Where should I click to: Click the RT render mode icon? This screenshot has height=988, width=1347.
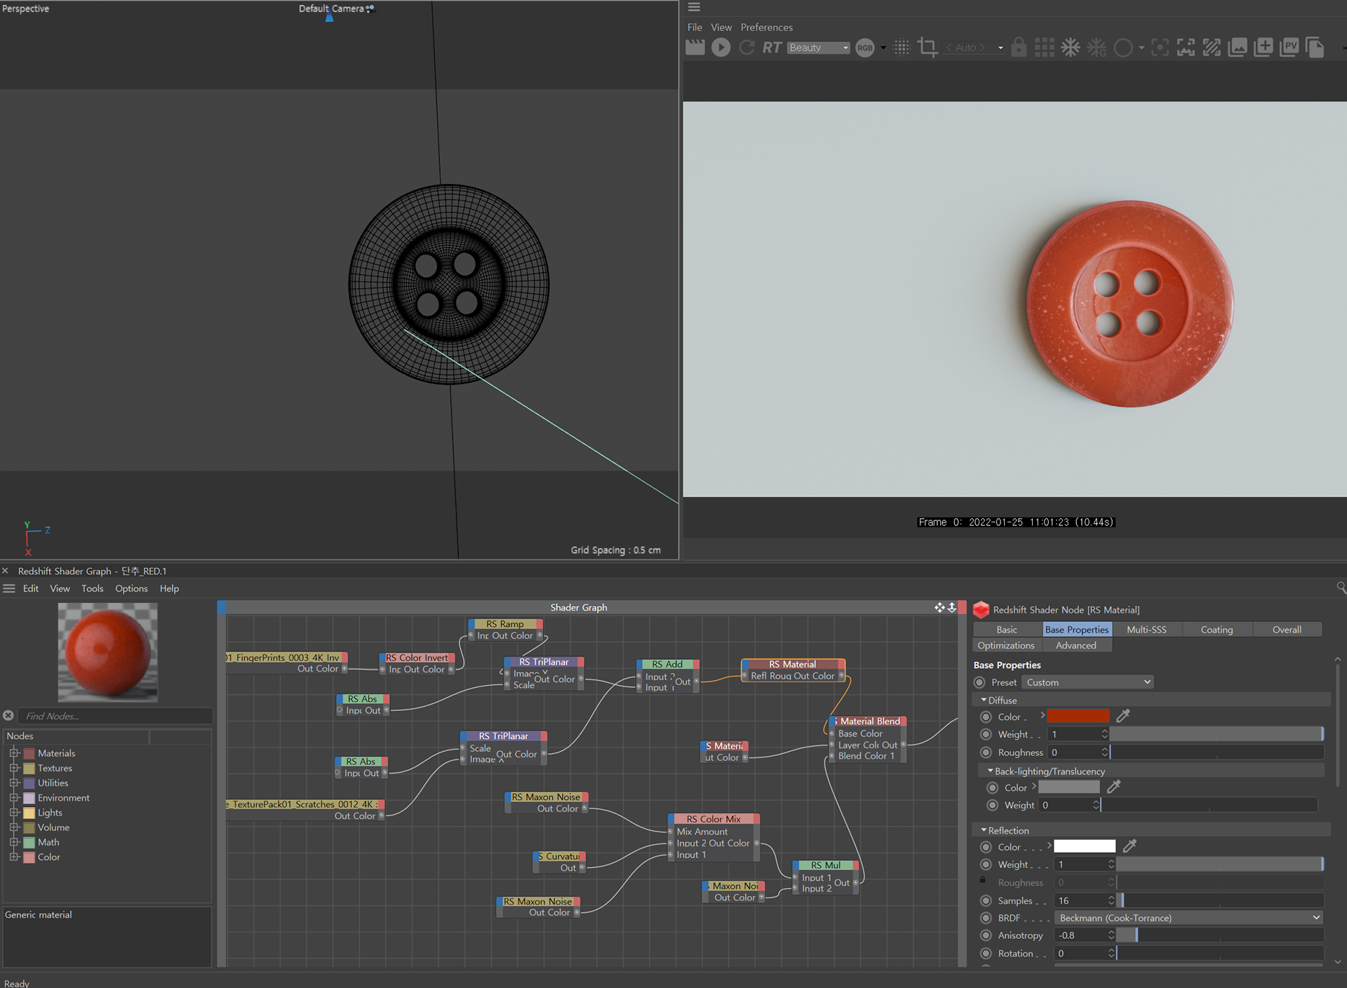(772, 48)
